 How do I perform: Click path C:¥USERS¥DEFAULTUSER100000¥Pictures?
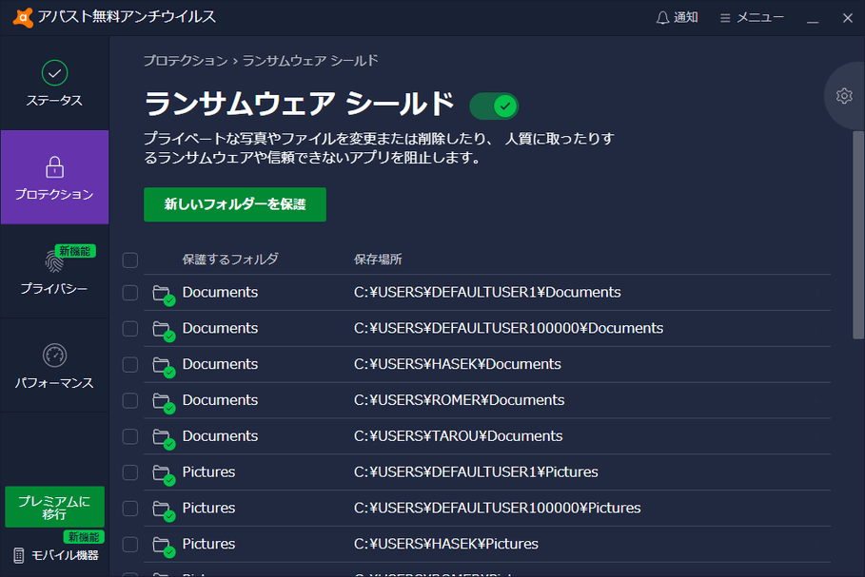pyautogui.click(x=497, y=508)
